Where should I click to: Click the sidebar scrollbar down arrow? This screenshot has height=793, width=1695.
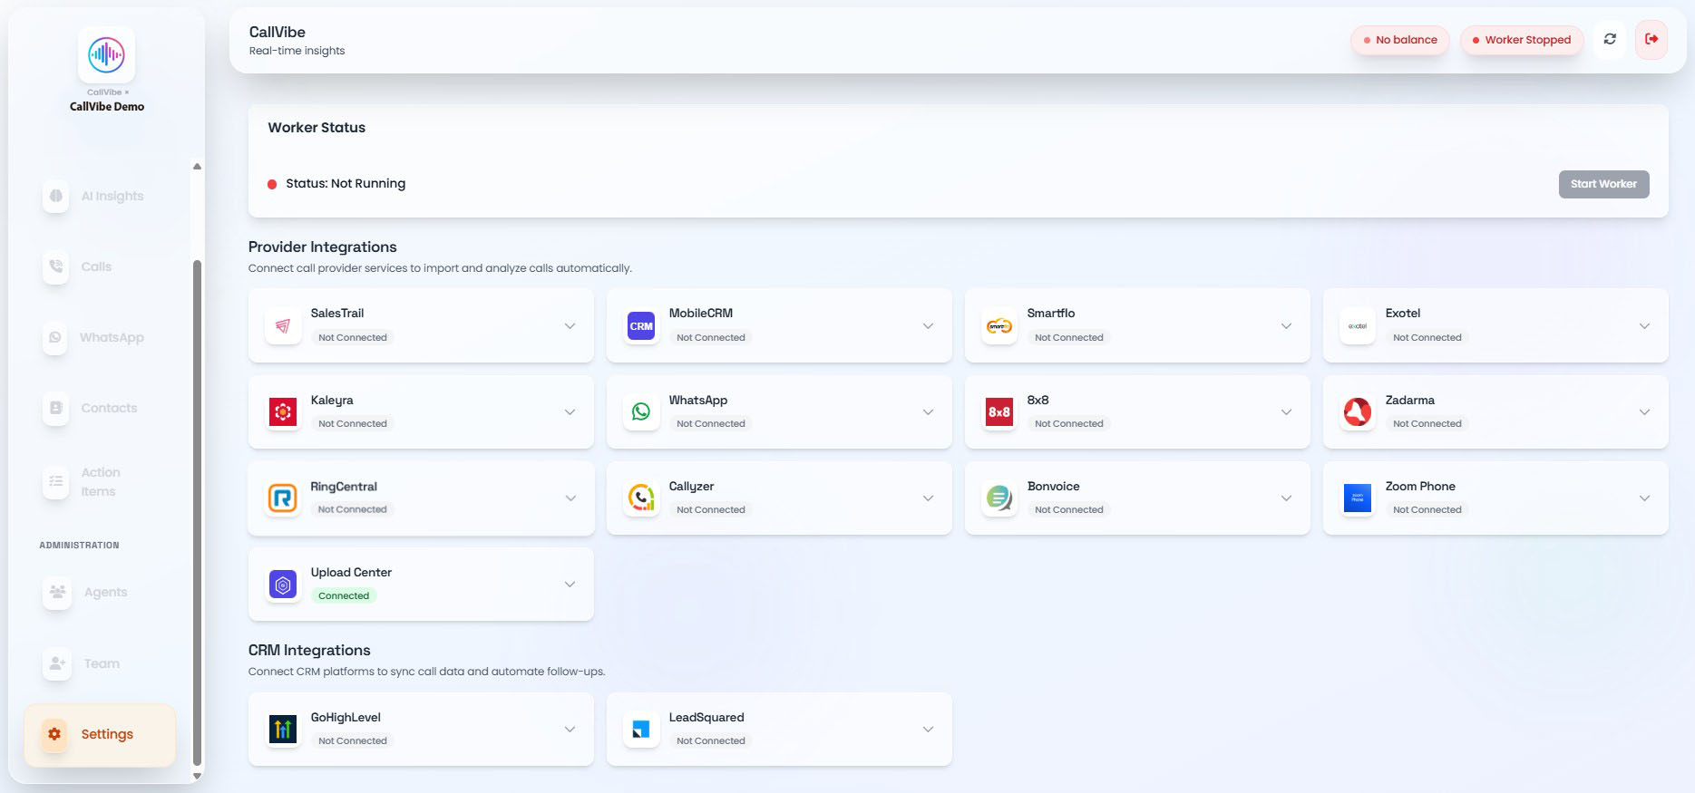[197, 777]
